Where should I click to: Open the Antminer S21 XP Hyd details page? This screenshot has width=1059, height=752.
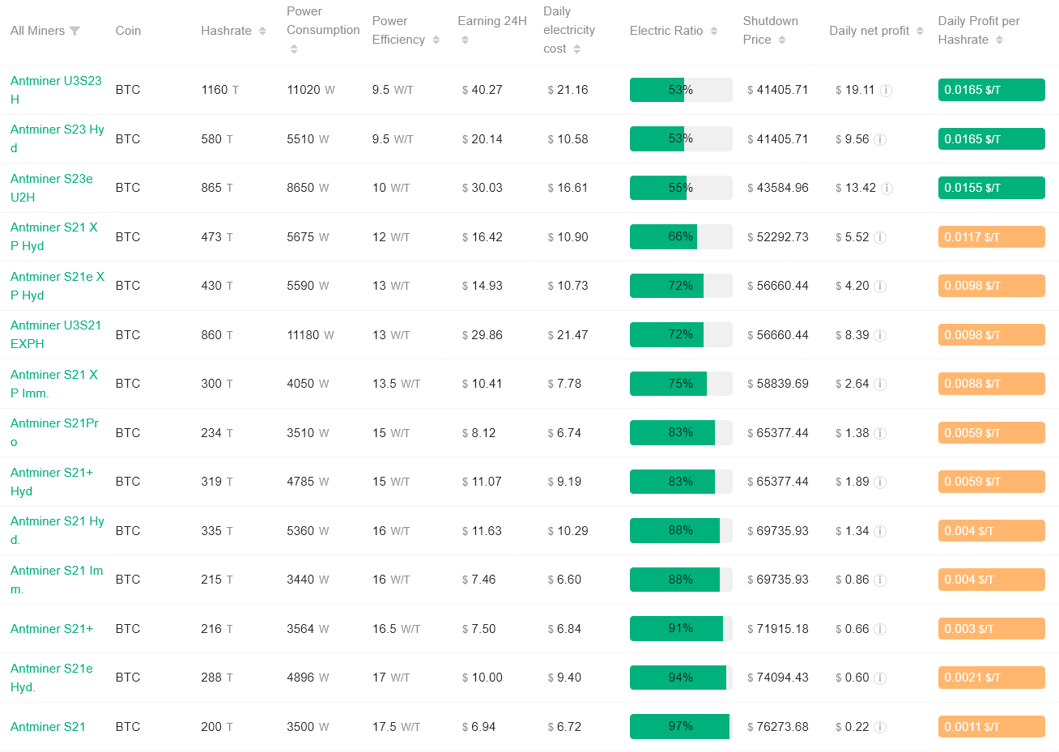[x=54, y=236]
